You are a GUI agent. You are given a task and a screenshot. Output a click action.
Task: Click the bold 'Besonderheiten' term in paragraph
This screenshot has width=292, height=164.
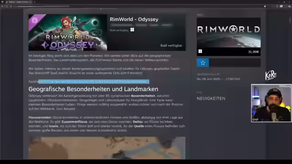pos(143,96)
